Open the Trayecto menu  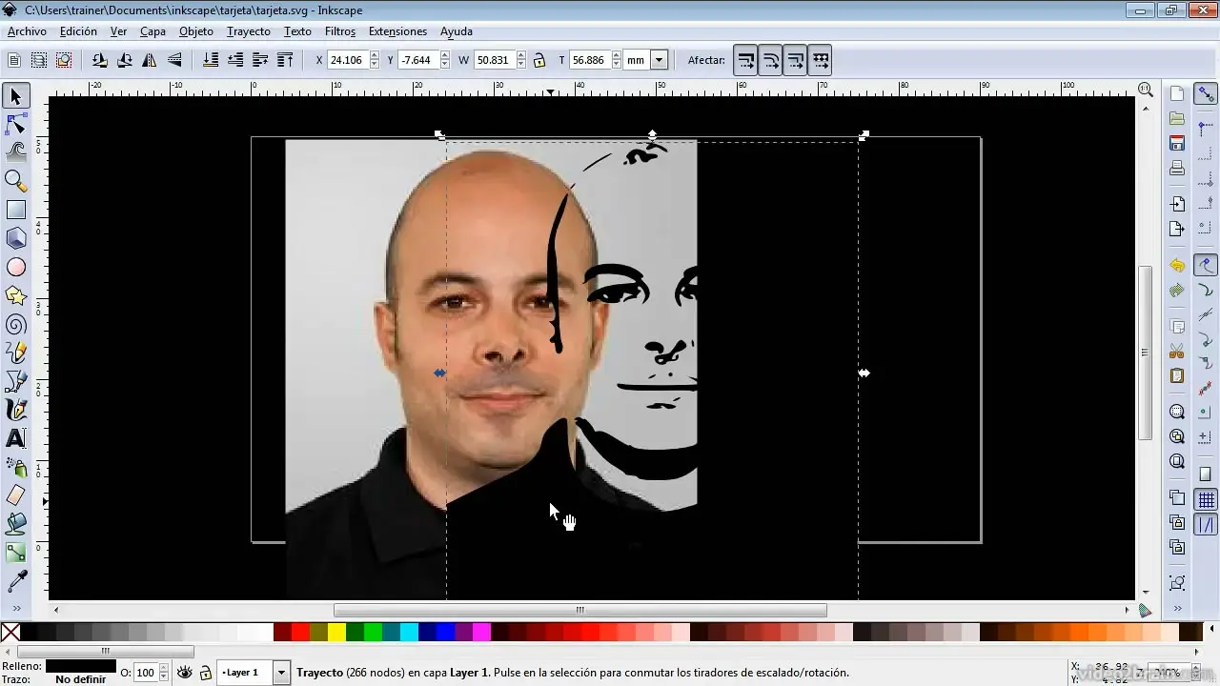point(248,31)
